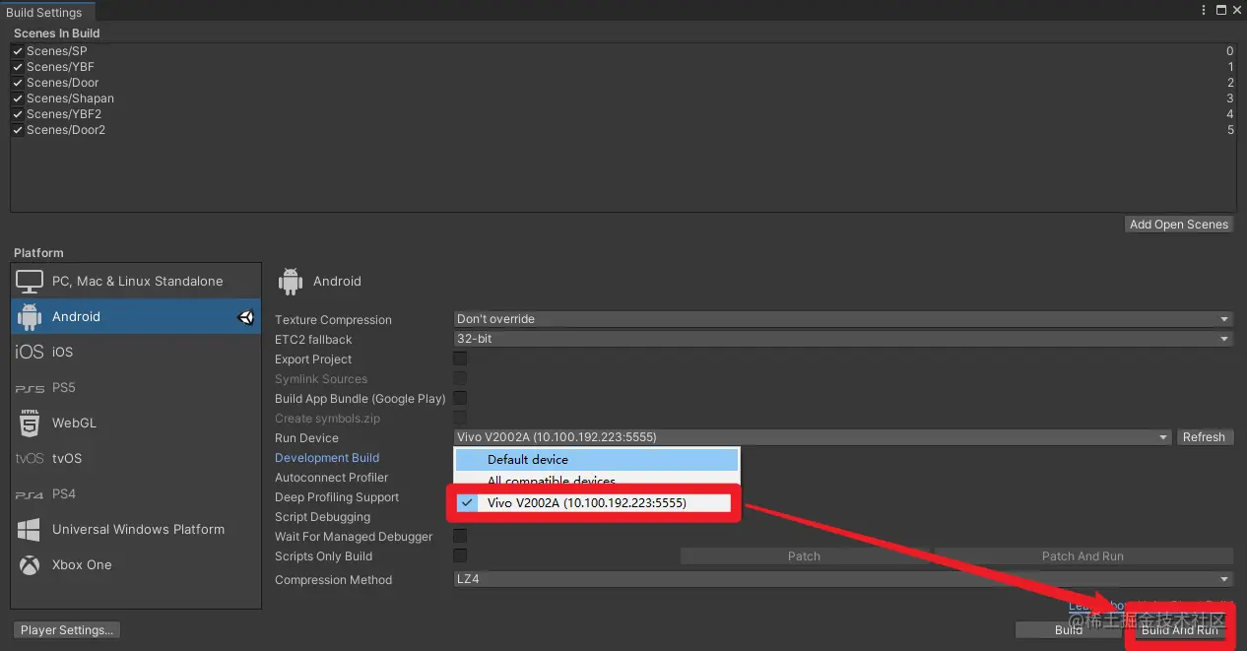Screen dimensions: 1247x651
Task: Click the Android icon in settings header
Action: click(x=291, y=281)
